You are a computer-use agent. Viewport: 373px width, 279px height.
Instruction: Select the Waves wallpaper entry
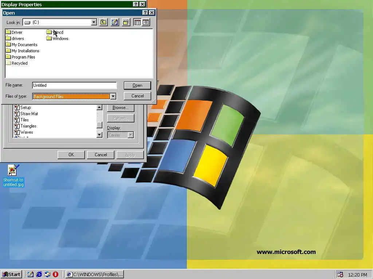tap(23, 132)
